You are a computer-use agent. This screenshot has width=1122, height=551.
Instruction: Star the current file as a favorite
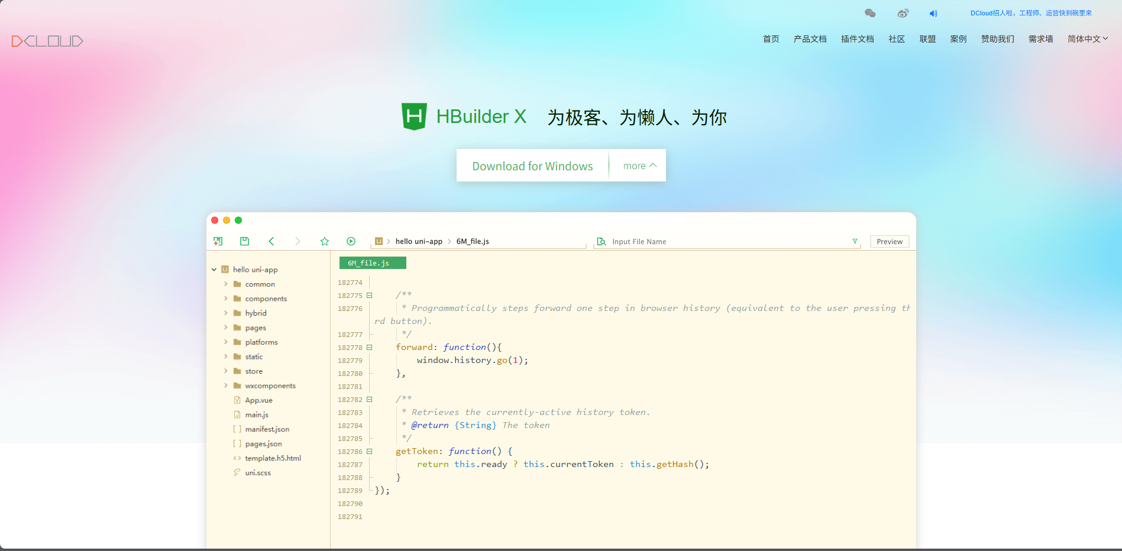[324, 241]
